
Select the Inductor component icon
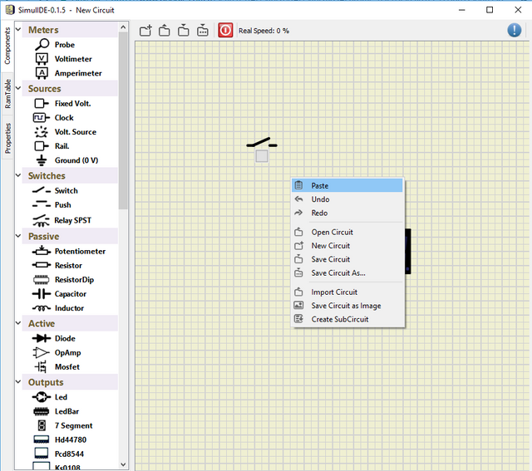pyautogui.click(x=42, y=308)
